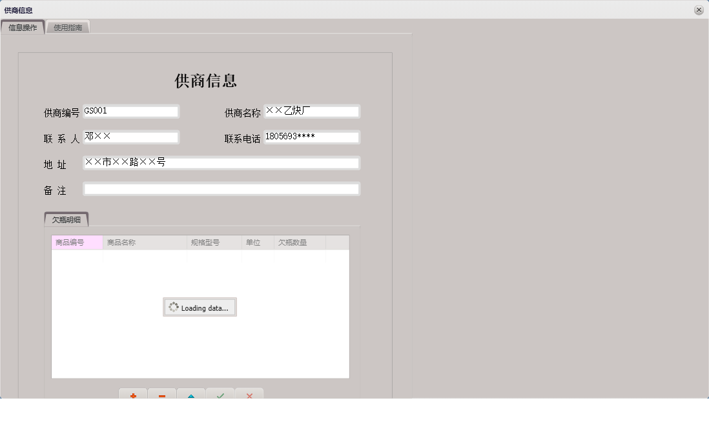This screenshot has height=443, width=709.
Task: Click the green checkmark confirm icon
Action: (220, 395)
